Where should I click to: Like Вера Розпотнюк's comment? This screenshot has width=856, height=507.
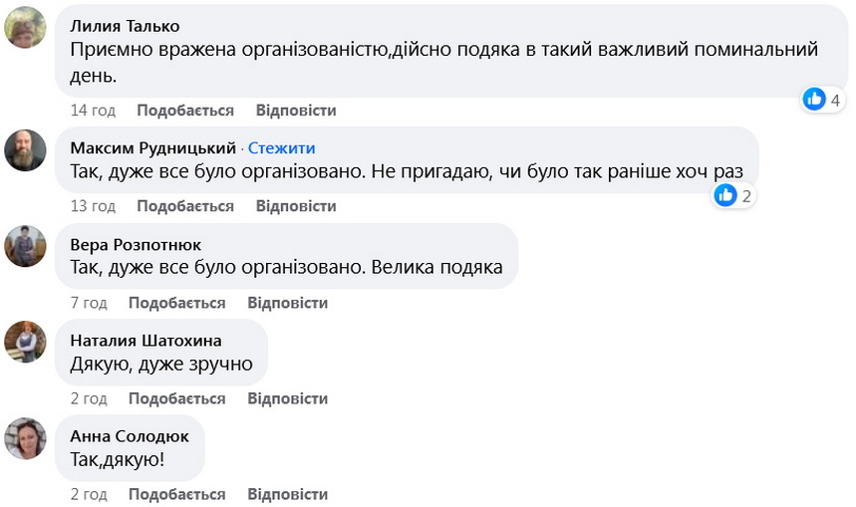tap(177, 303)
